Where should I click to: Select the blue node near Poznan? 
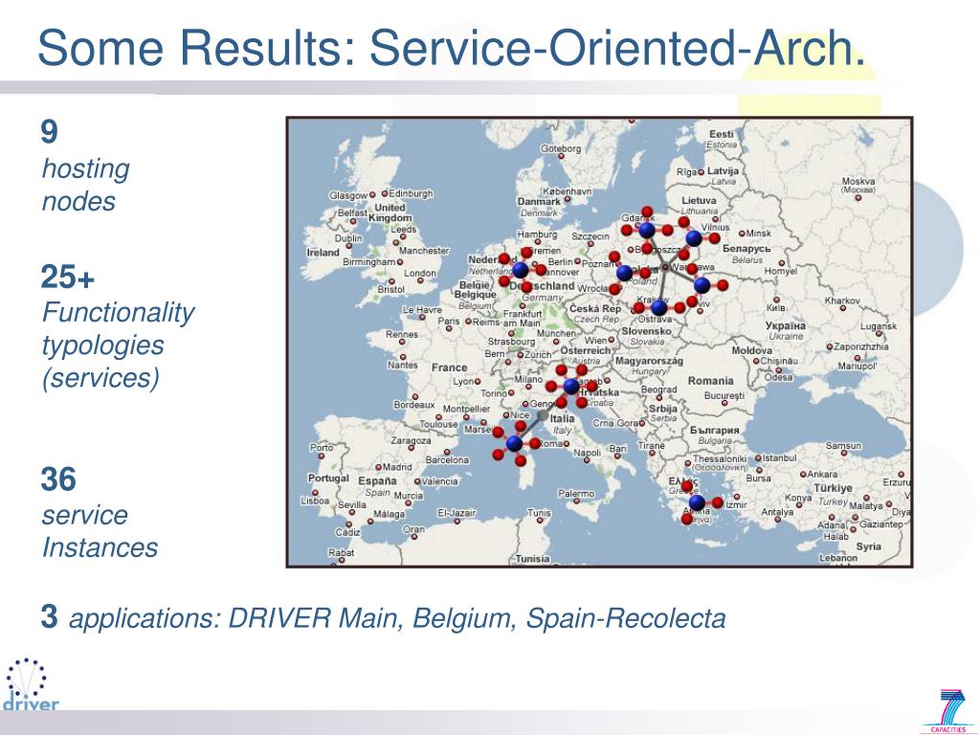pos(624,273)
